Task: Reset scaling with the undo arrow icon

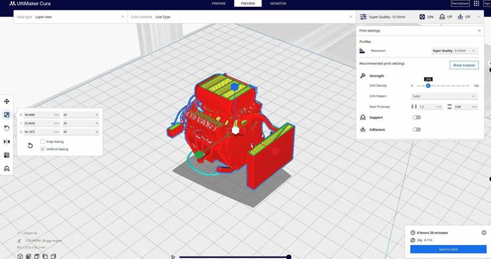Action: [x=30, y=145]
